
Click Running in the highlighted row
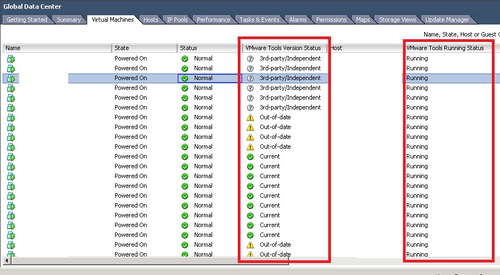(417, 78)
